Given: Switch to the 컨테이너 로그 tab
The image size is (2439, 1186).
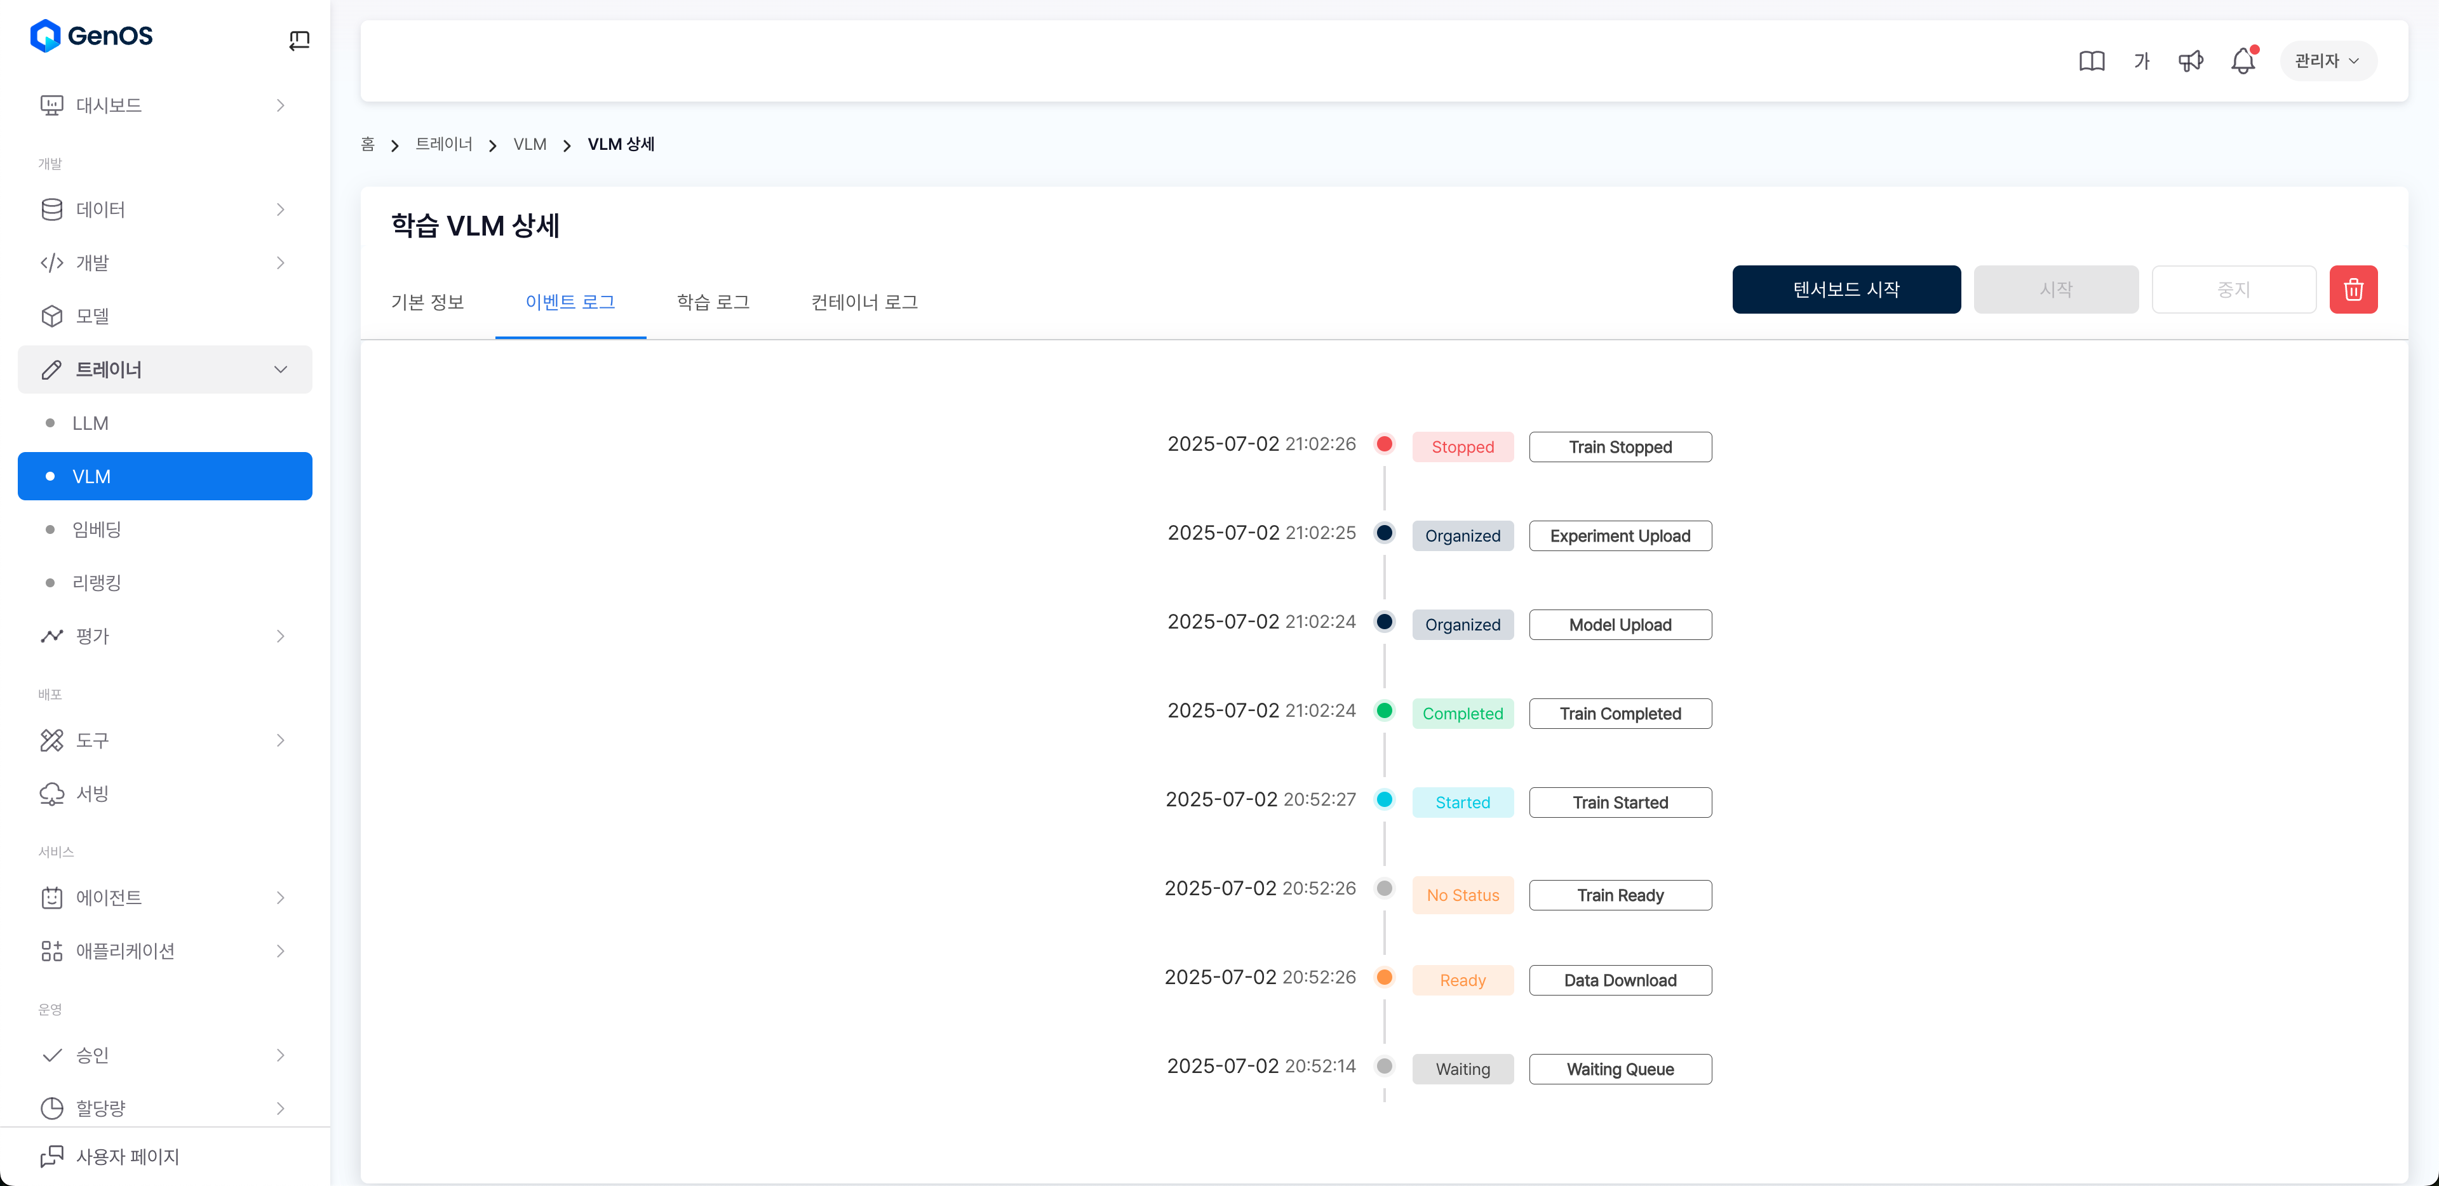Looking at the screenshot, I should click(x=864, y=302).
